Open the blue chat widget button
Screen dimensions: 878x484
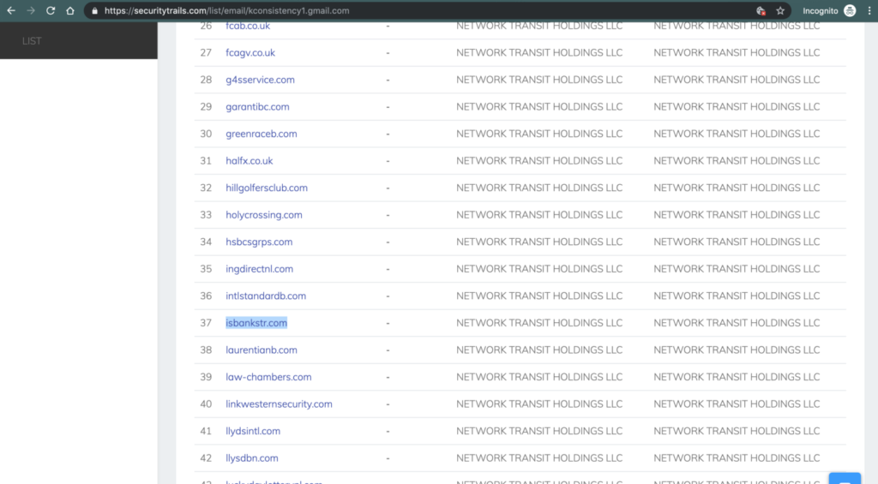[845, 478]
